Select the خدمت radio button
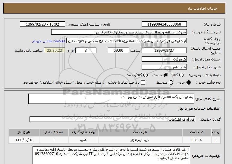The width and height of the screenshot is (232, 164). tap(166, 75)
